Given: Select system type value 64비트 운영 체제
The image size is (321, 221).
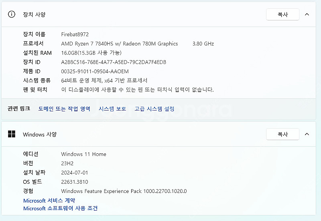Looking at the screenshot, I should [81, 80].
